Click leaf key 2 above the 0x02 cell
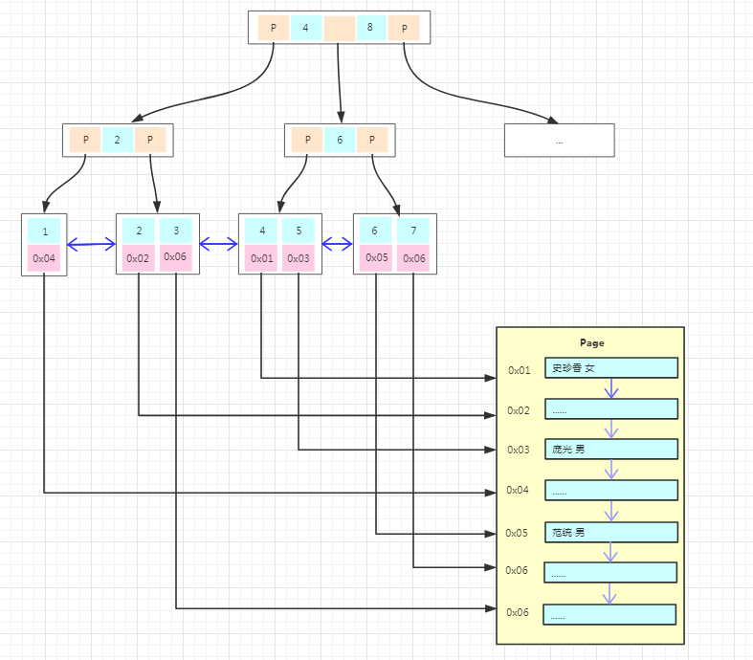 click(x=139, y=231)
